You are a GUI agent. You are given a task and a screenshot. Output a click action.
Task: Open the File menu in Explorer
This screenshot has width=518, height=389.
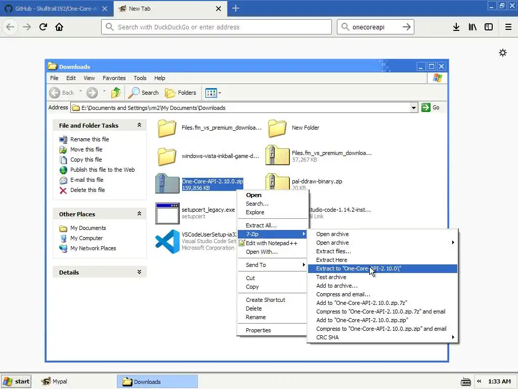pos(54,78)
